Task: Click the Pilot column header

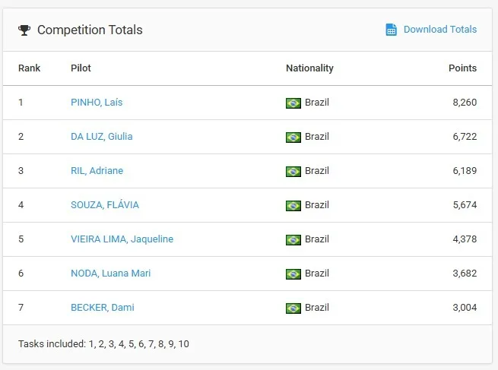Action: [x=81, y=68]
